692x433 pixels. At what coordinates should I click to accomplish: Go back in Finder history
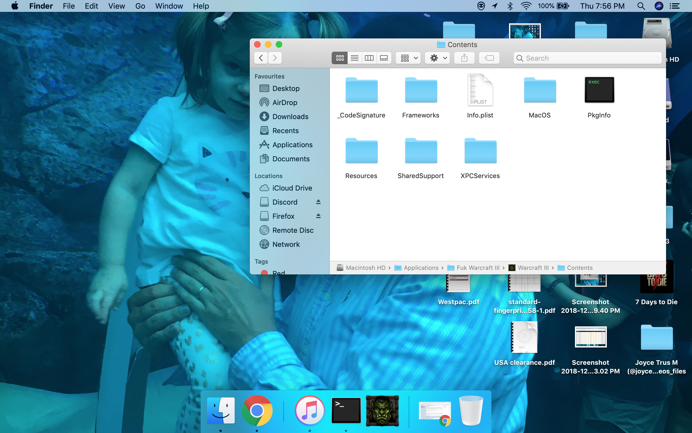[261, 58]
